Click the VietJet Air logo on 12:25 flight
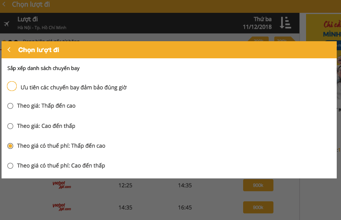The width and height of the screenshot is (341, 220). coord(62,185)
